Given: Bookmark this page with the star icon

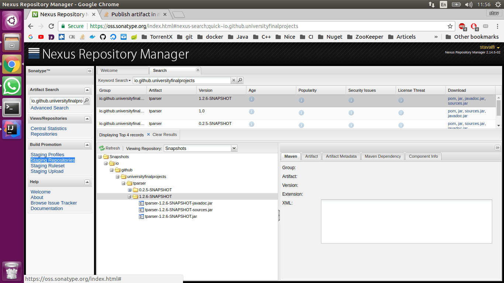Looking at the screenshot, I should [450, 26].
